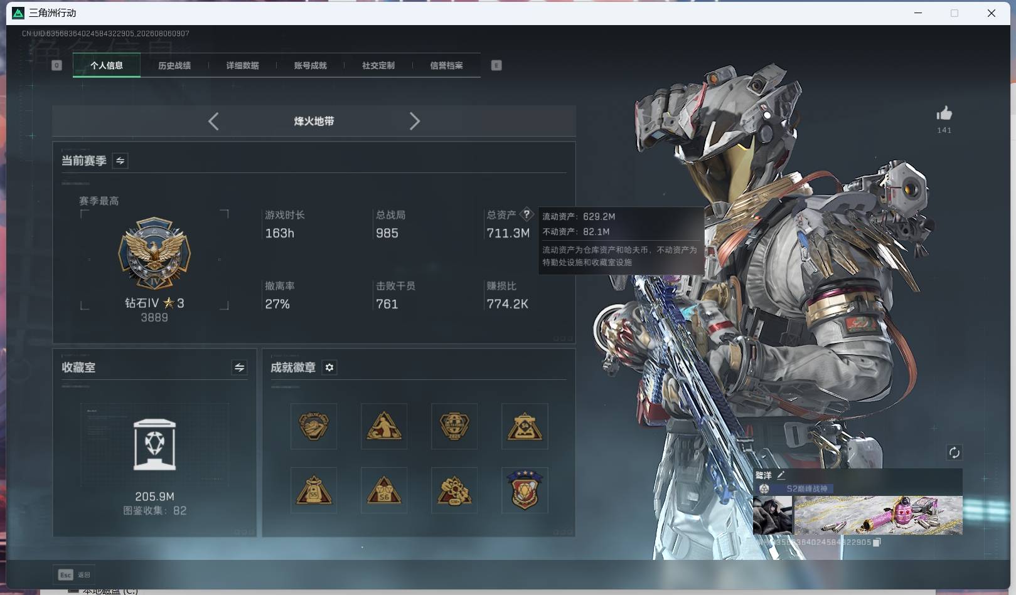Click the E key next-tab icon

496,65
